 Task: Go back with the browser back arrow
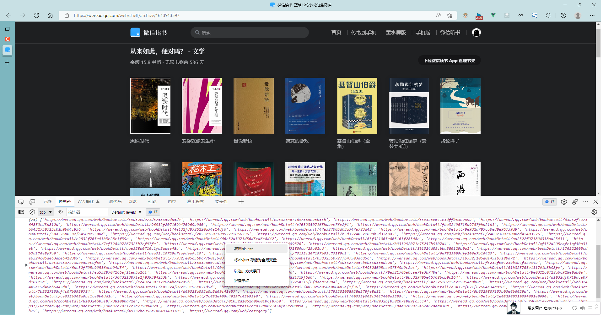9,15
